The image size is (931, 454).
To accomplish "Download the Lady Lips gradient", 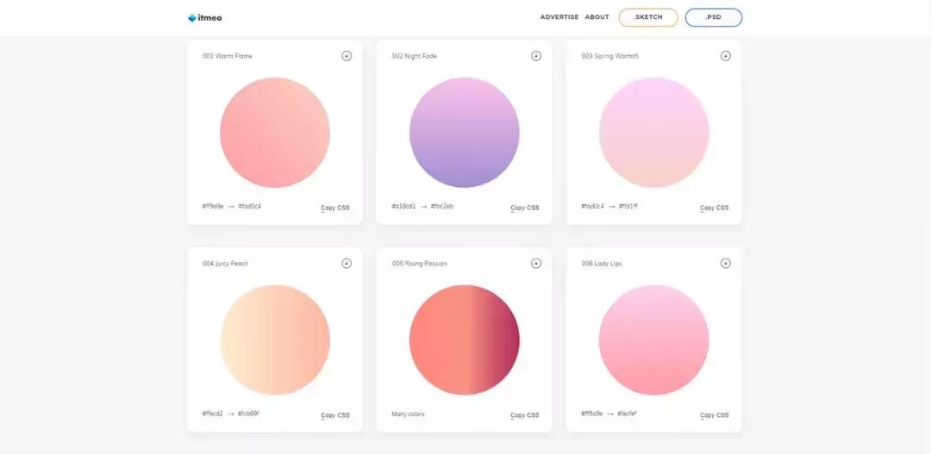I will (726, 264).
